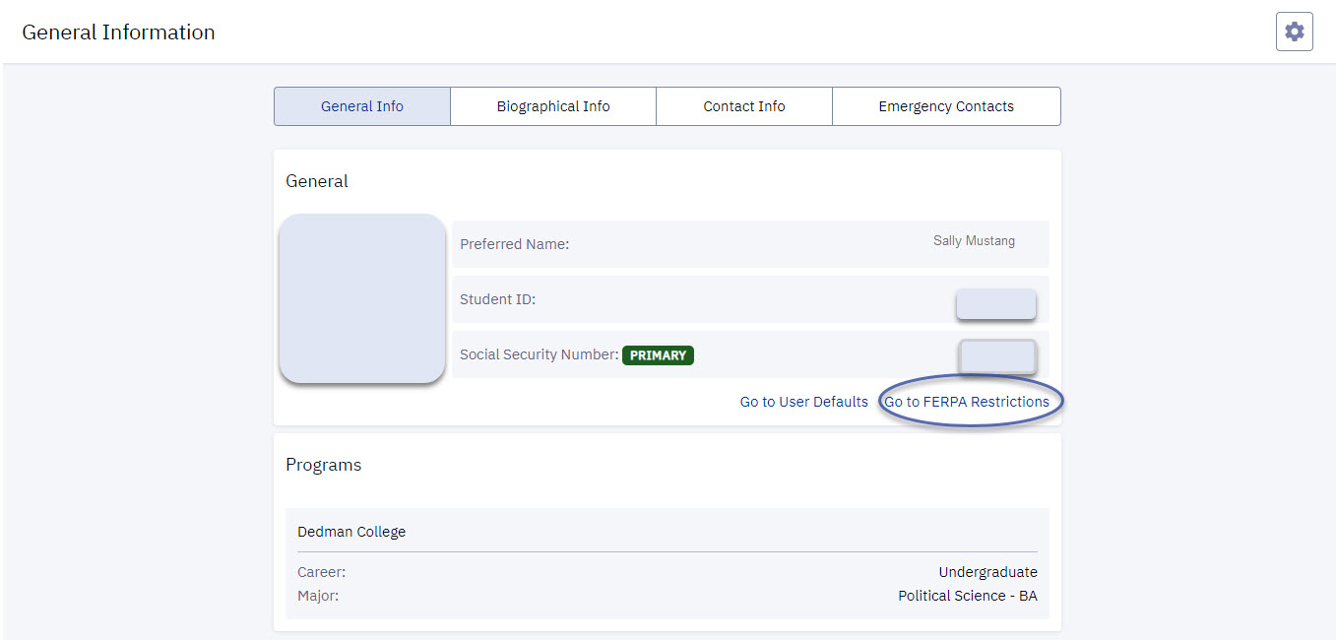The height and width of the screenshot is (640, 1336).
Task: Click the preferred name Sally Mustang
Action: tap(973, 241)
